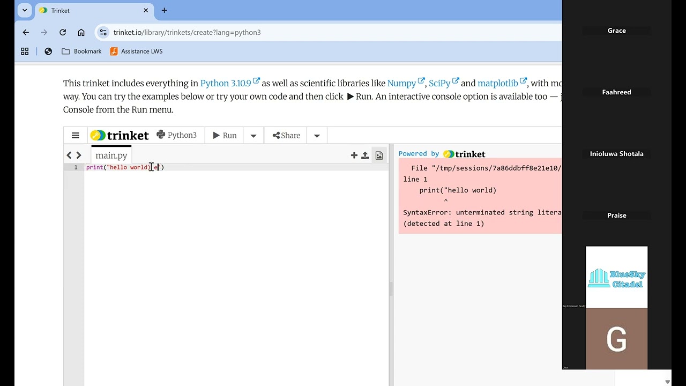
Task: Open the image library icon
Action: 379,155
